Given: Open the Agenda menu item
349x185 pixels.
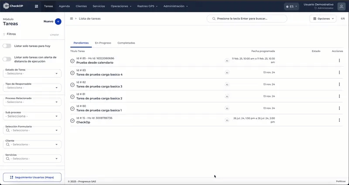Looking at the screenshot, I should coord(64,7).
